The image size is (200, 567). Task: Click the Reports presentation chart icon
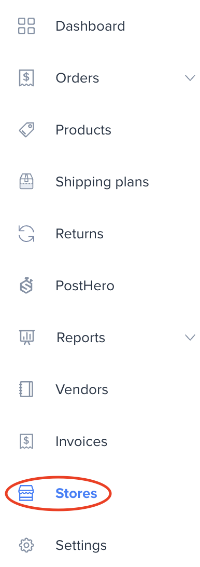[26, 337]
